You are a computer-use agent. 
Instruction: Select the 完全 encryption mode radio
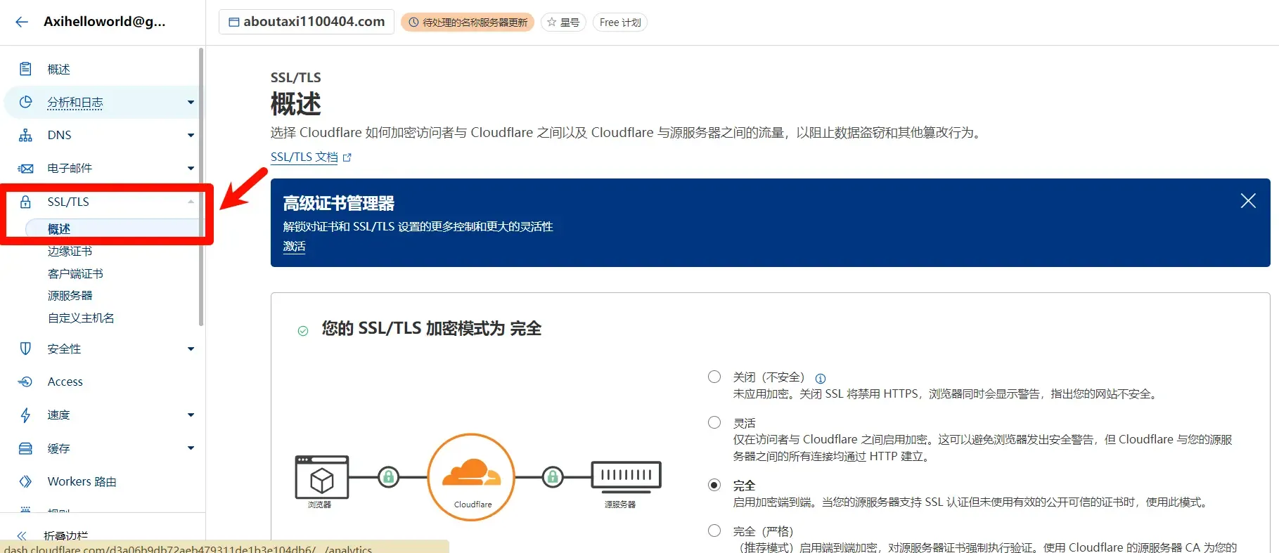714,485
